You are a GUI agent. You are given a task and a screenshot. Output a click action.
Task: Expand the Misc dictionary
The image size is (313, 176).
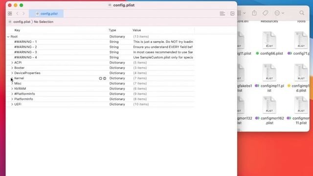(12, 84)
